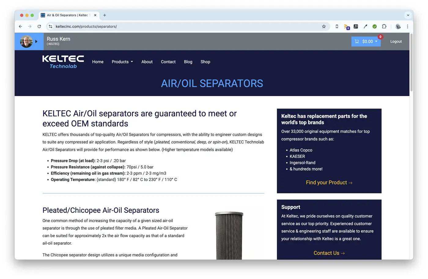428x279 pixels.
Task: Click Russ Kern profile photo
Action: pyautogui.click(x=26, y=41)
